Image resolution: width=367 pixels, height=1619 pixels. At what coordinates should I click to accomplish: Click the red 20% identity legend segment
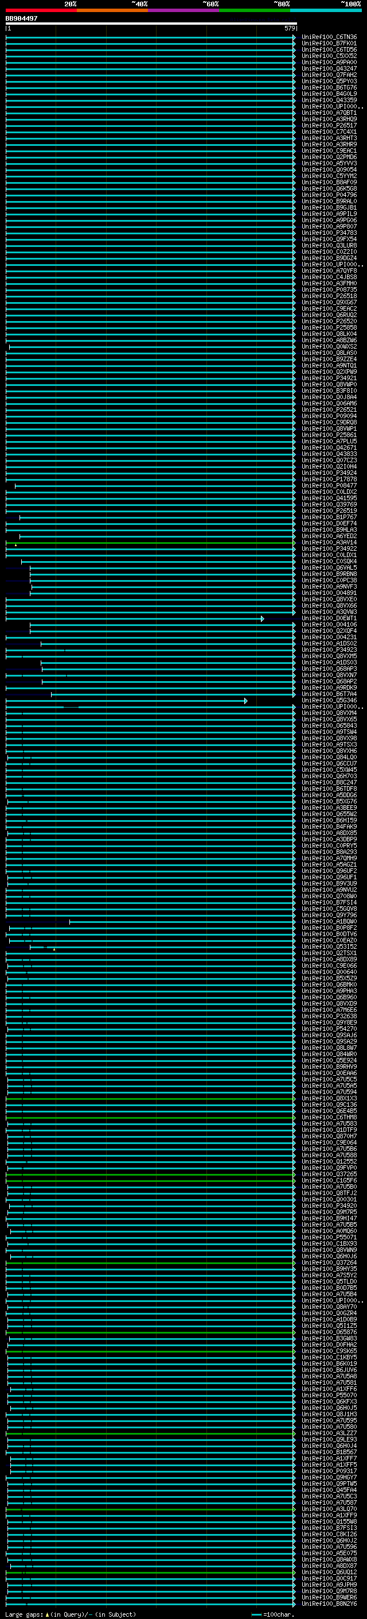(x=41, y=10)
